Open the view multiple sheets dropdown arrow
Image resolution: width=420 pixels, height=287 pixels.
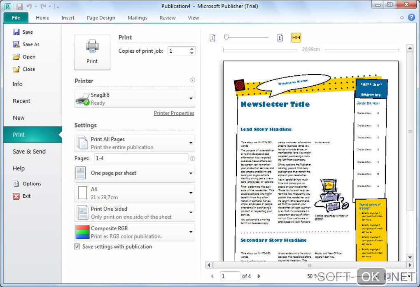pos(410,276)
